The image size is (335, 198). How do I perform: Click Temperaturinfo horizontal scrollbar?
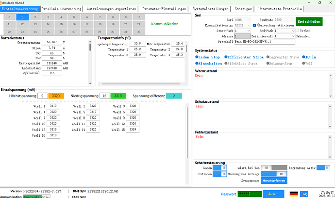(141, 84)
